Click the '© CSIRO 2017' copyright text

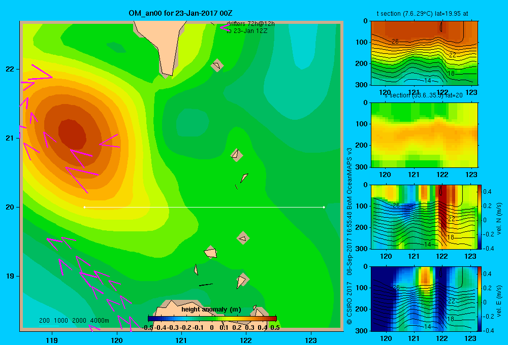point(350,303)
